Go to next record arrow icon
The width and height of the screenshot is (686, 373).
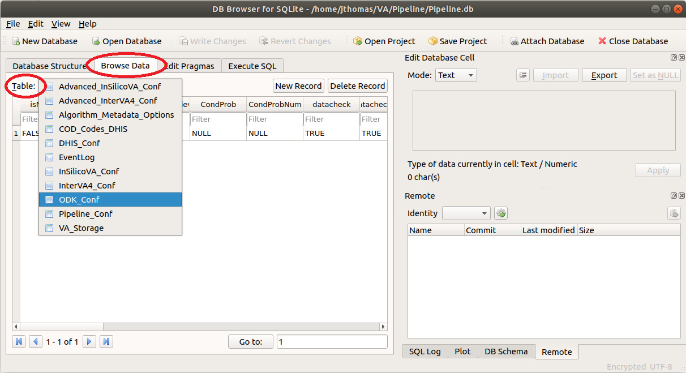point(89,341)
